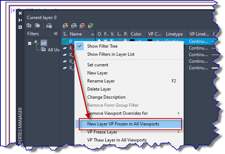The image size is (225, 154).
Task: Click viewport [+] control in drawing
Action: pyautogui.click(x=13, y=11)
